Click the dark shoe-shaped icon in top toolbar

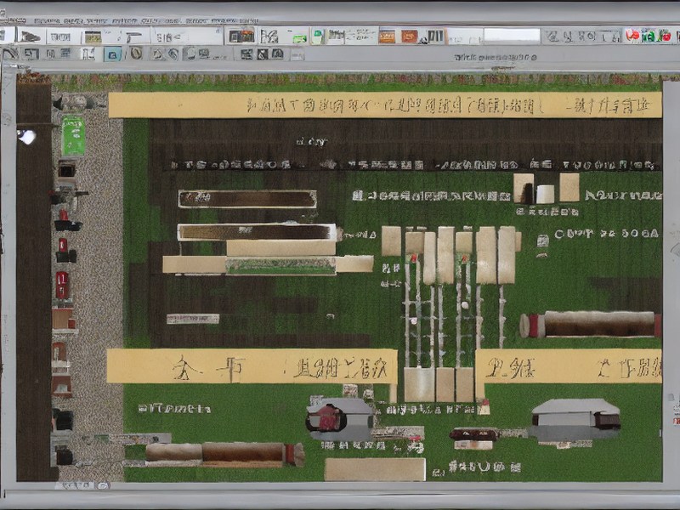(30, 36)
